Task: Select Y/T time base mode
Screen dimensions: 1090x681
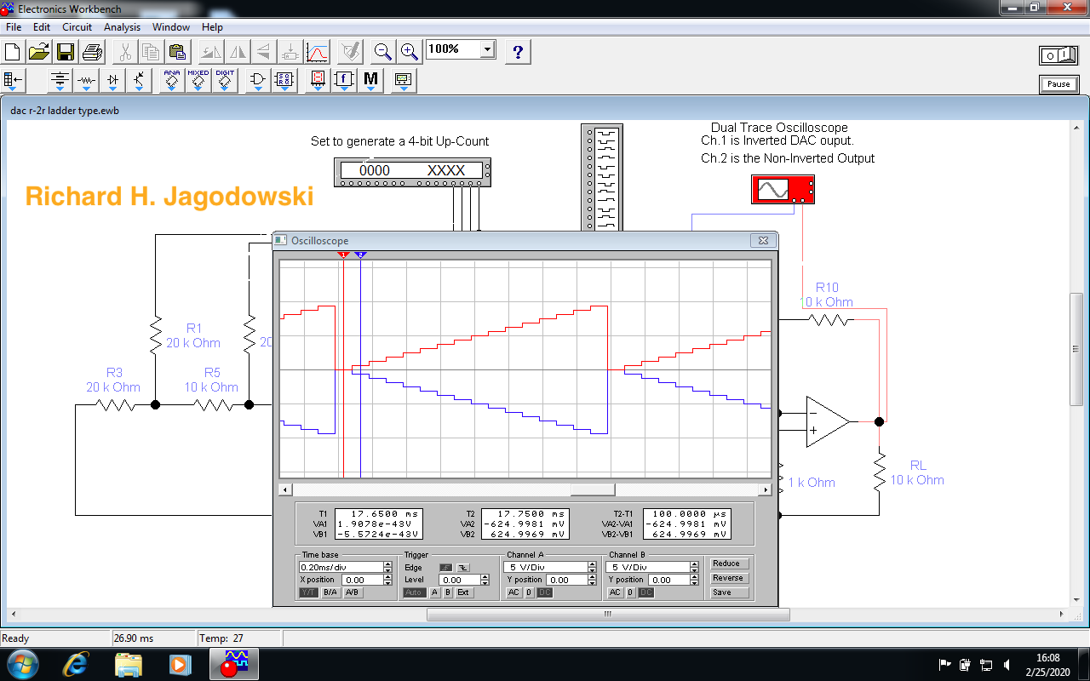Action: (x=308, y=592)
